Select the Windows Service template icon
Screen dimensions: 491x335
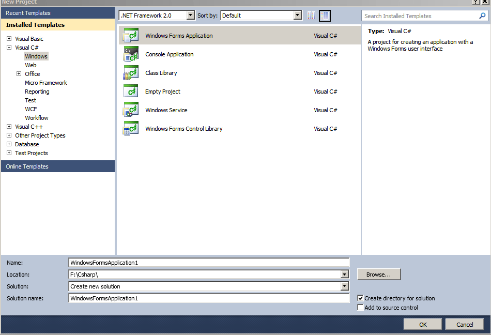tap(130, 110)
